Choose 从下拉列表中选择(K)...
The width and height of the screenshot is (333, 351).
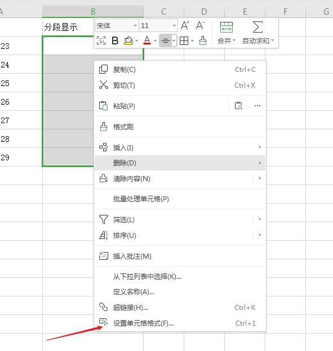coord(180,277)
